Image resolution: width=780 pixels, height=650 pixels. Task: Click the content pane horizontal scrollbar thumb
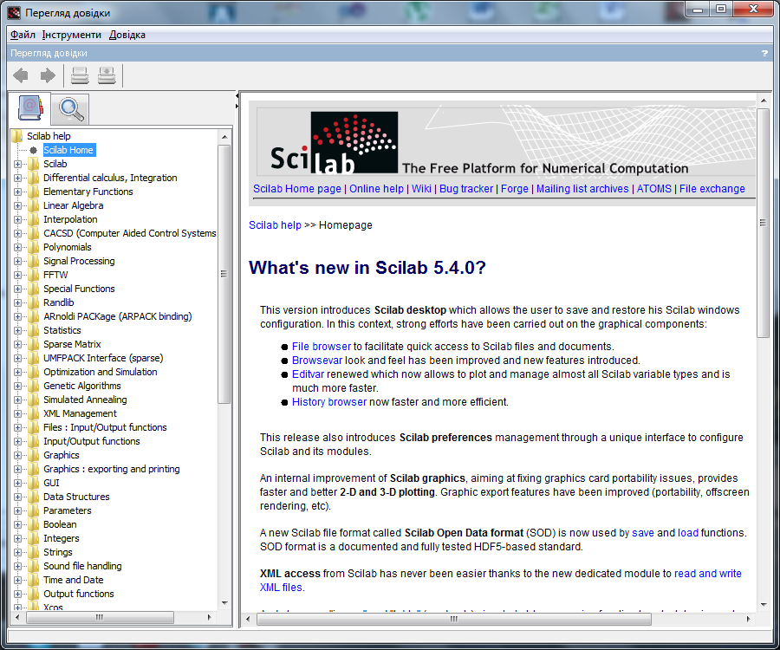(453, 619)
